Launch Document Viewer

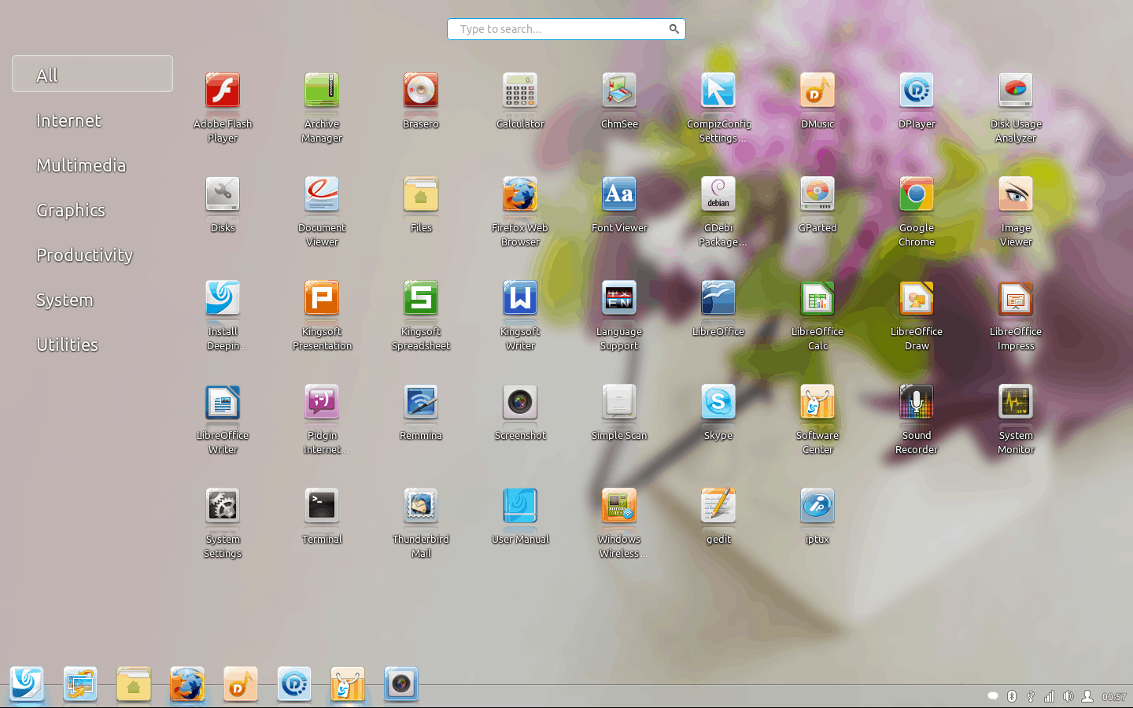[322, 194]
